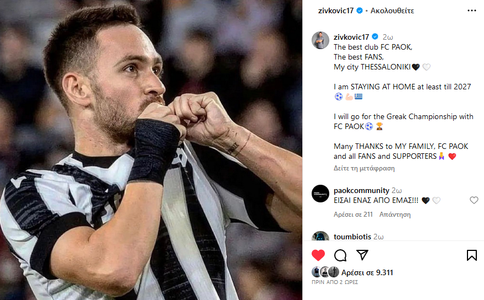Click Απάντηση to reply to paokcommunity
Viewport: 484px width, 300px height.
click(x=395, y=215)
